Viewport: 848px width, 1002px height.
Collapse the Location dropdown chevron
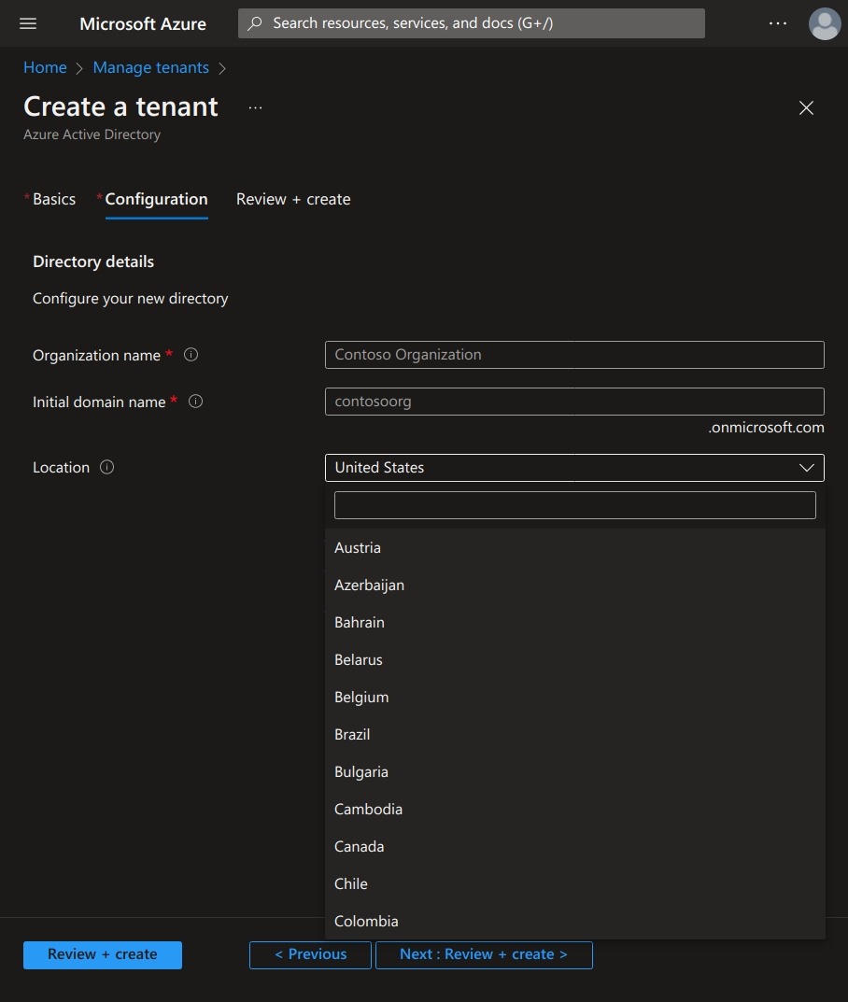click(807, 468)
